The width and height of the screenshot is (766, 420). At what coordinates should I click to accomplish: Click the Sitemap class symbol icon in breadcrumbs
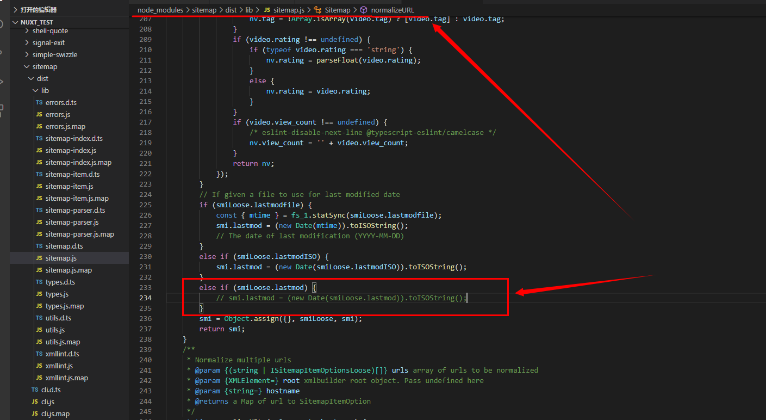click(x=318, y=10)
